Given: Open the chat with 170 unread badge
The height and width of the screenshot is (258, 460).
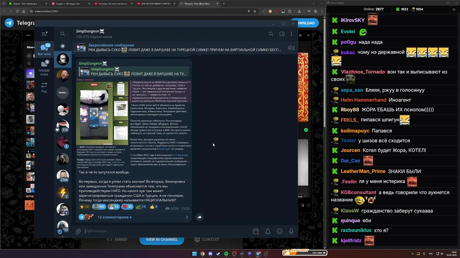Looking at the screenshot, I should [63, 126].
